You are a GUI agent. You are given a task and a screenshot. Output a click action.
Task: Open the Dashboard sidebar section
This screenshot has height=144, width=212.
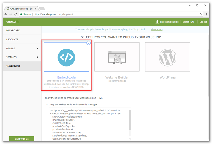[x=22, y=31]
